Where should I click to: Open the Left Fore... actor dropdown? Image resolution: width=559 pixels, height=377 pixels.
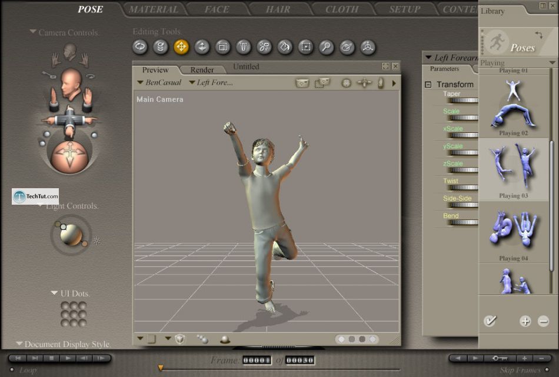coord(211,83)
